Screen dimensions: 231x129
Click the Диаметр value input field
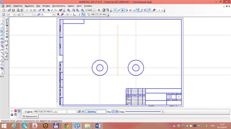pyautogui.click(x=101, y=112)
